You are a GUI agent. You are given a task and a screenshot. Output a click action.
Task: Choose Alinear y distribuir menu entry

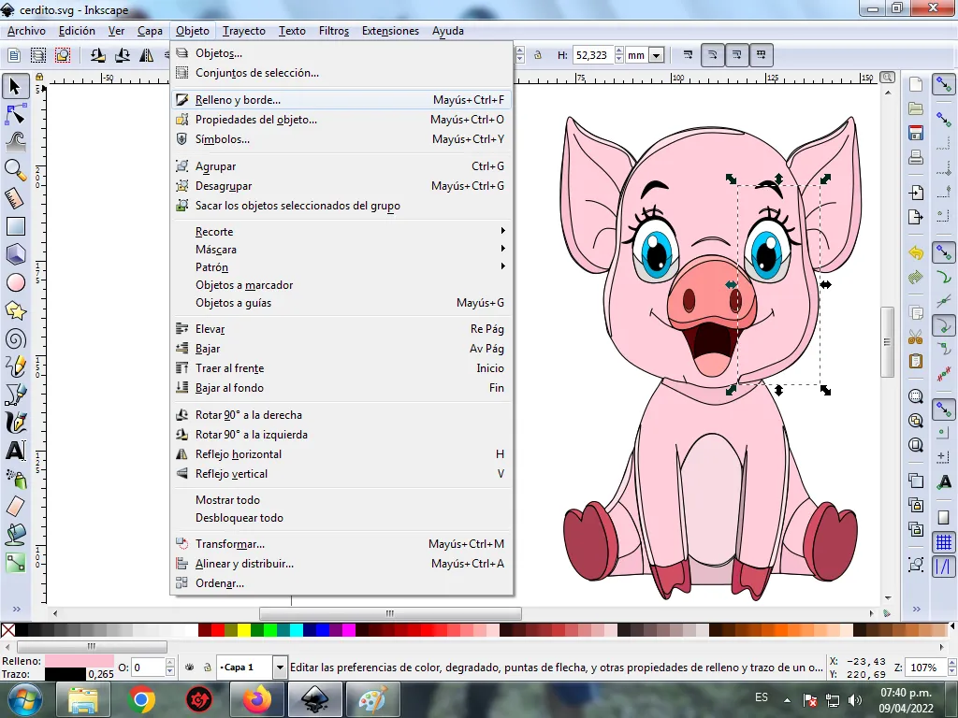[341, 564]
